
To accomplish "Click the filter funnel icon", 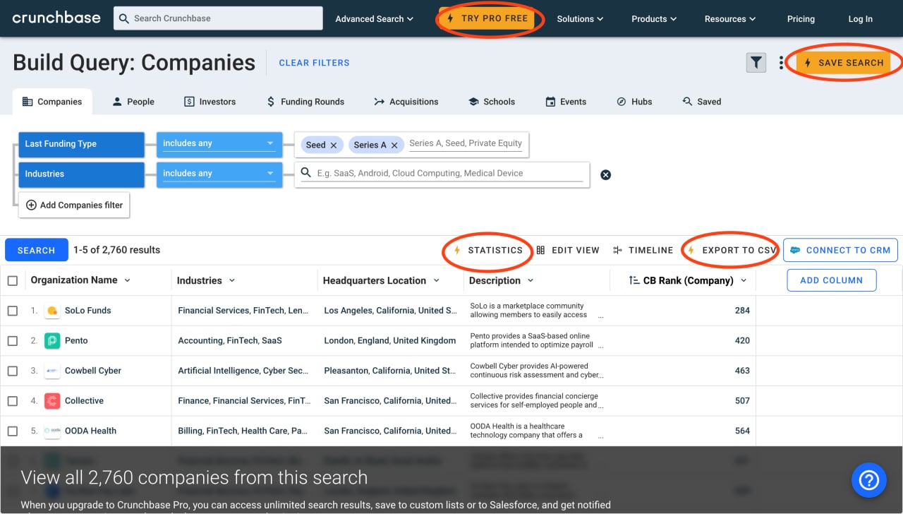I will coord(756,63).
